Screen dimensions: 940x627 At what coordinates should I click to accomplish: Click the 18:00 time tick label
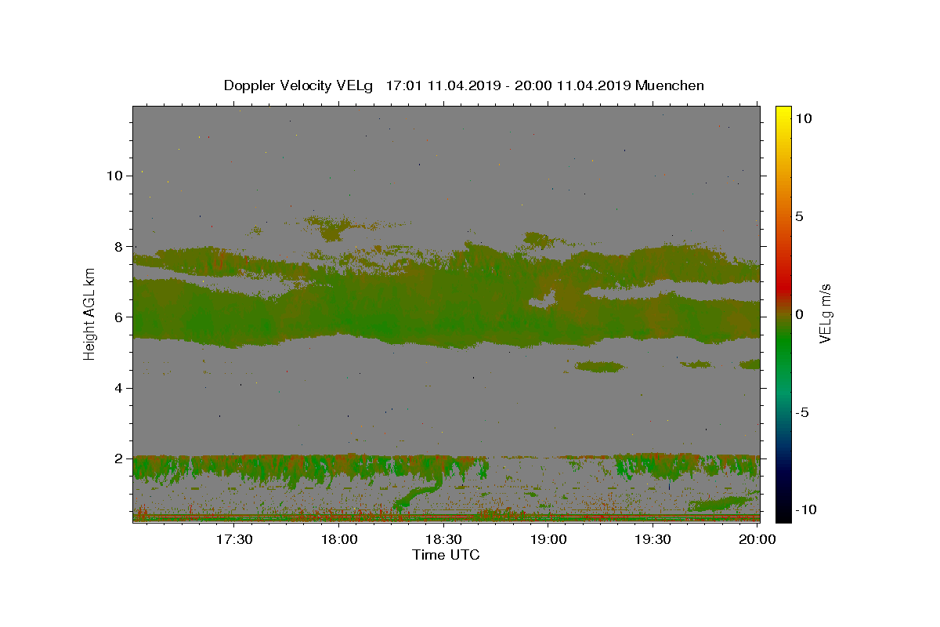[340, 539]
